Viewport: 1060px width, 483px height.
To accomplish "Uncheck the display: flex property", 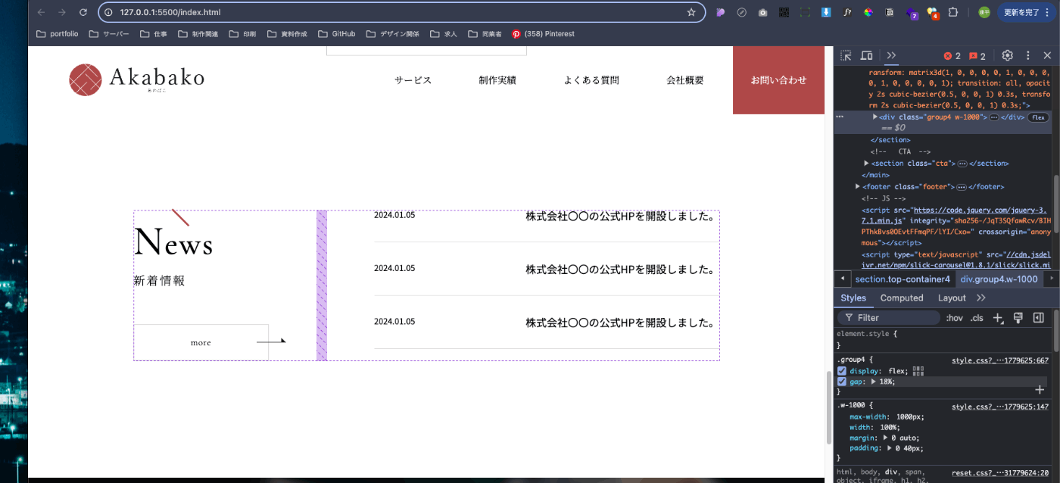I will pos(843,371).
